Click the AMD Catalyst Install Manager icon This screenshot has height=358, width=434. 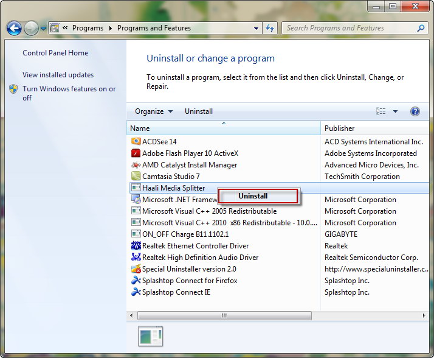pos(136,165)
